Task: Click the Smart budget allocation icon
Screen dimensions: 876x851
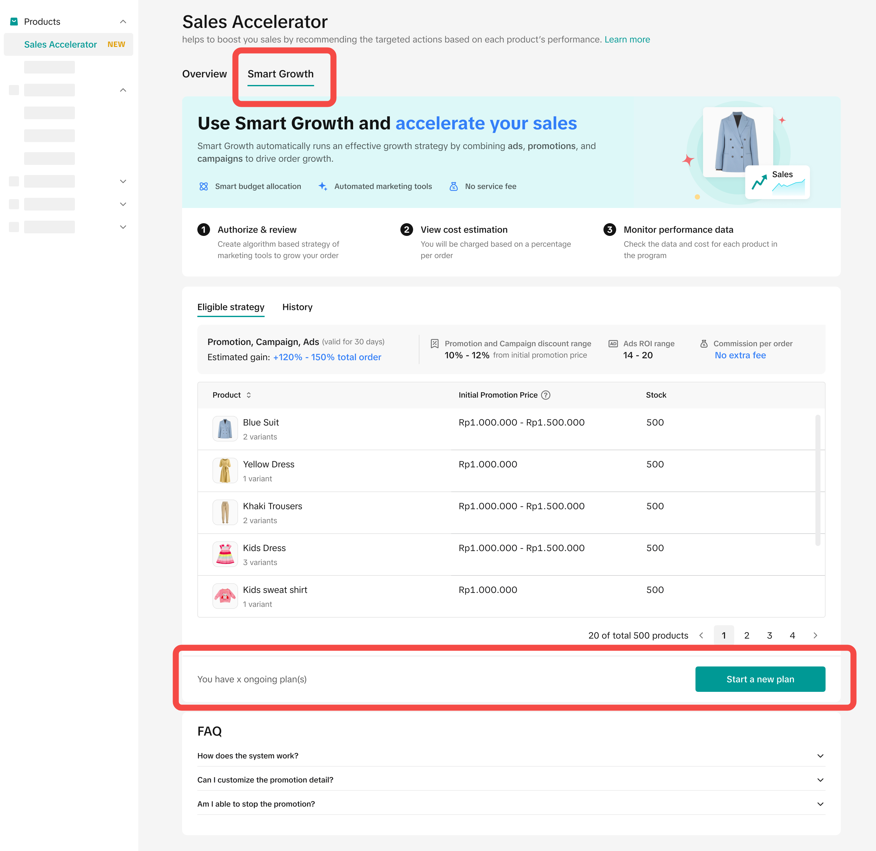Action: [x=203, y=186]
